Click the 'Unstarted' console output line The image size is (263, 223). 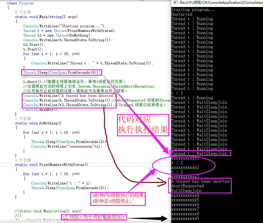(x=182, y=14)
